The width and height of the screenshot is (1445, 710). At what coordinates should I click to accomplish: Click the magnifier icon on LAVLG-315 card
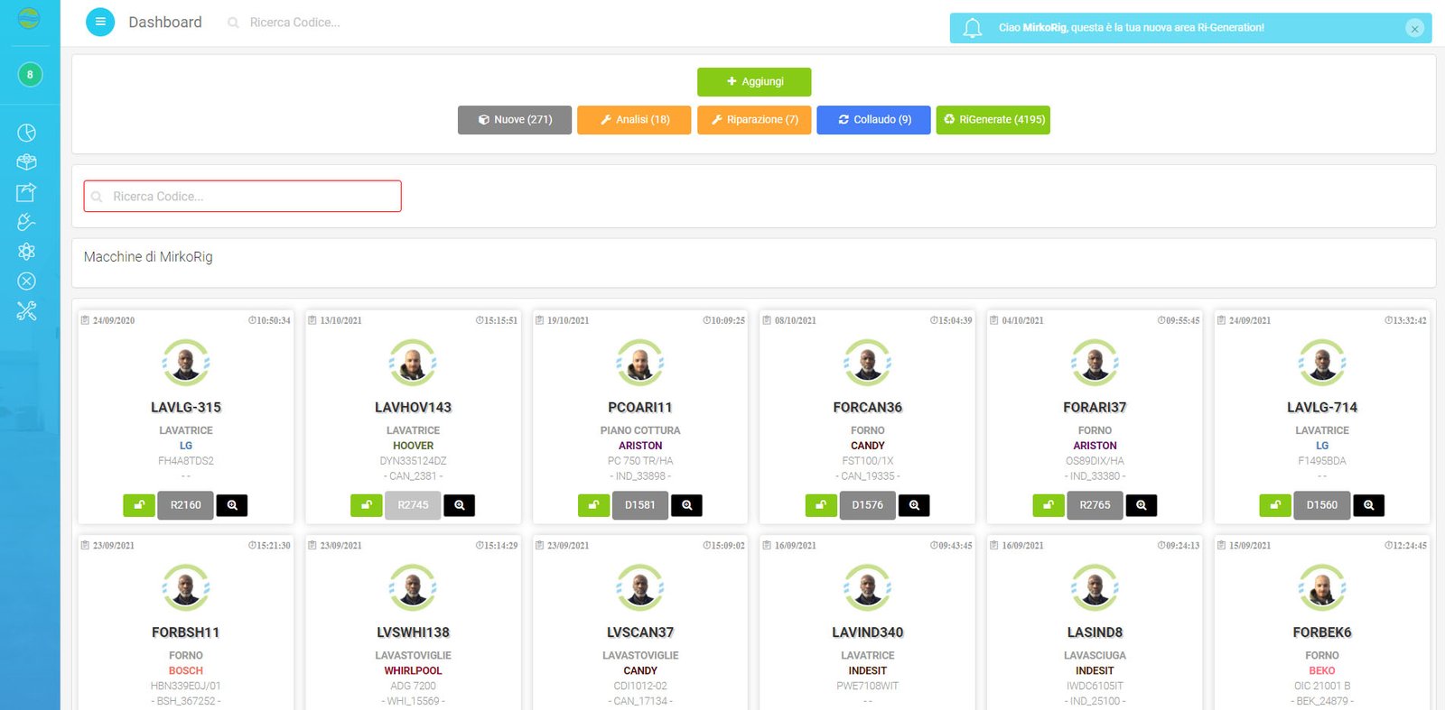coord(232,505)
